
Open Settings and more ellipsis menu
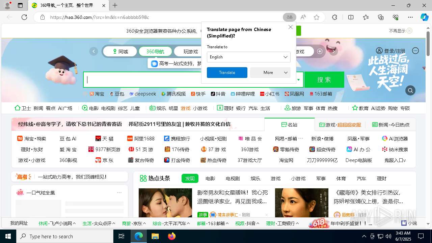[410, 17]
